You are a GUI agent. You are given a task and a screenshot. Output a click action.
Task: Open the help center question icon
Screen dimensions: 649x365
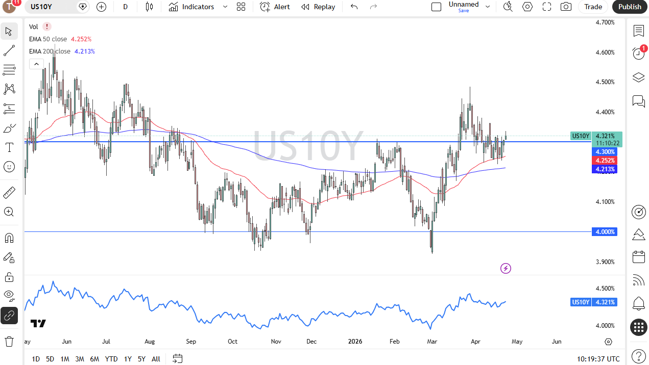638,356
